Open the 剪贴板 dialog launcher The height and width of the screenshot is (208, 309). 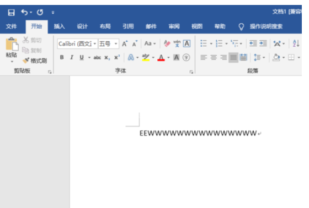(50, 72)
